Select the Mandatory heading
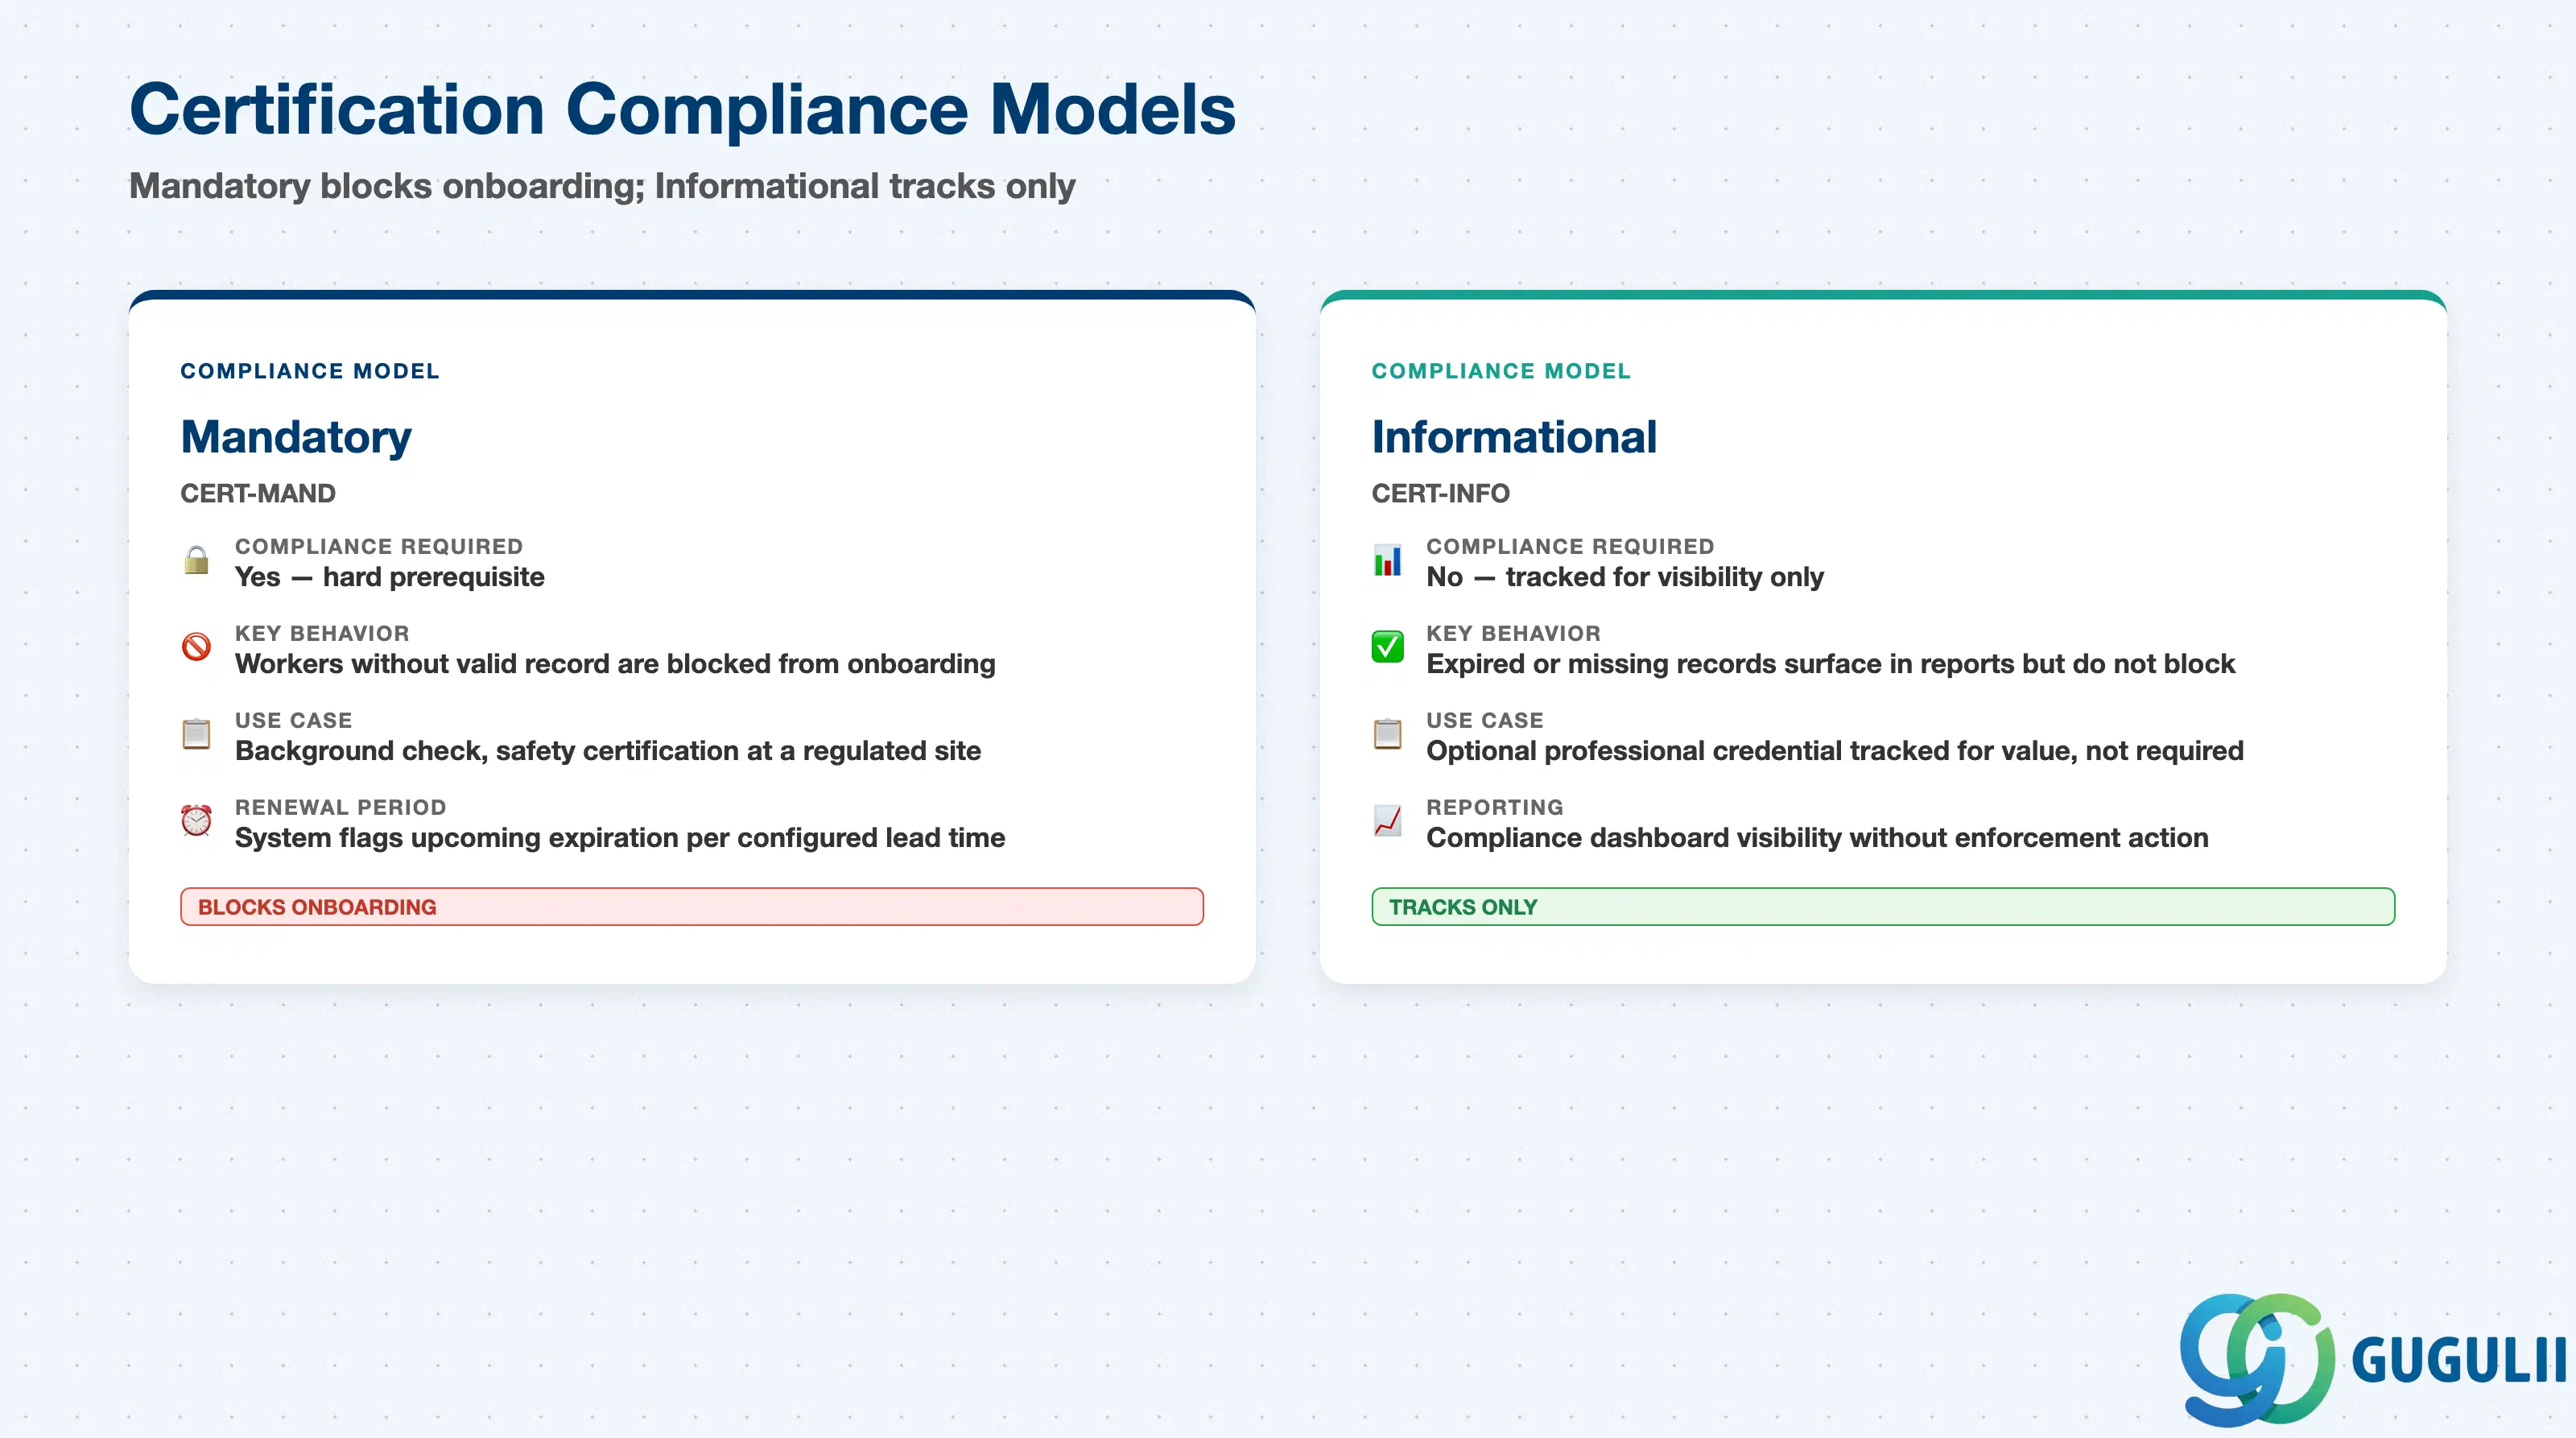This screenshot has width=2576, height=1438. [x=296, y=438]
